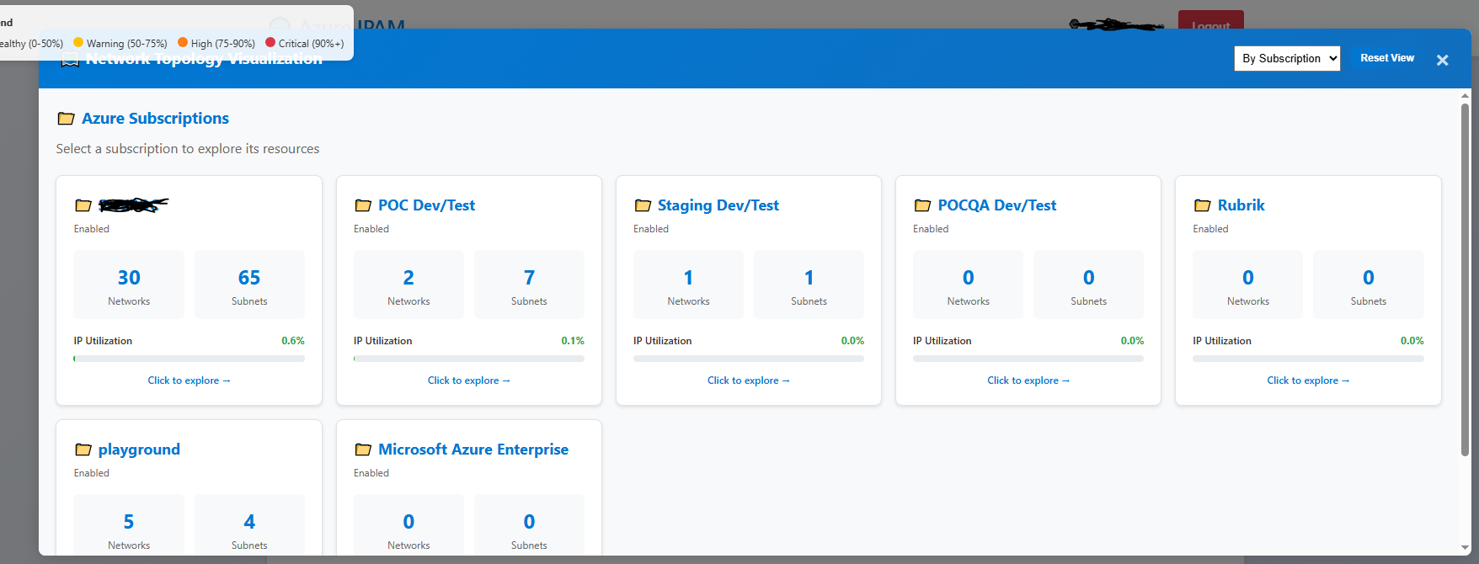Click the 0.6% utilization value
The height and width of the screenshot is (564, 1479).
point(292,341)
